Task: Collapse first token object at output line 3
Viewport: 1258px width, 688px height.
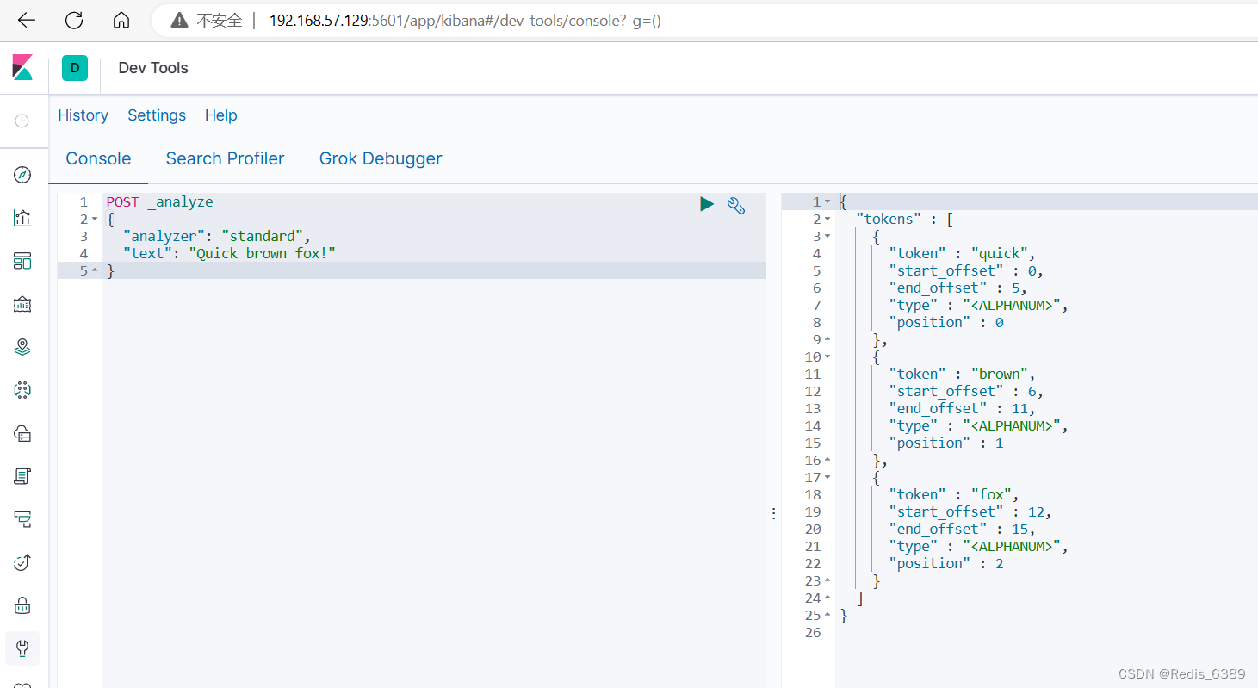Action: (827, 236)
